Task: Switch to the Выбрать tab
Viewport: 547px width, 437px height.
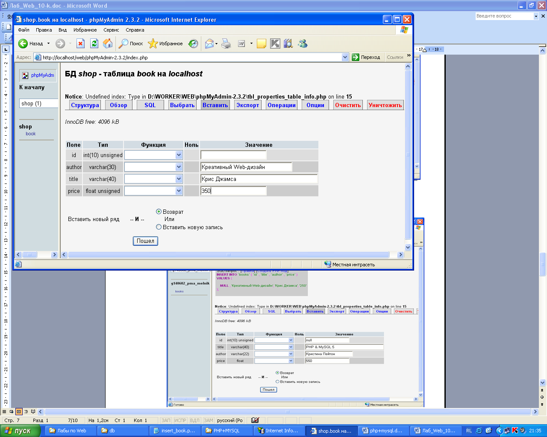Action: point(182,105)
